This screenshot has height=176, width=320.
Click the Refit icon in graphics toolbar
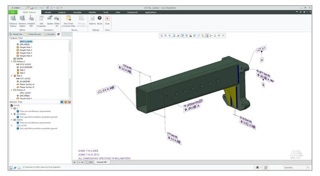162,36
